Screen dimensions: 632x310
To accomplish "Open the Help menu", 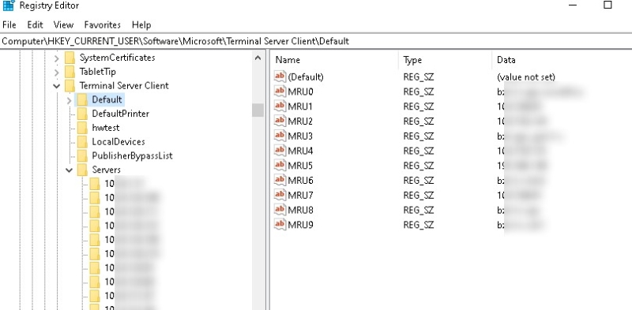I will pos(141,25).
